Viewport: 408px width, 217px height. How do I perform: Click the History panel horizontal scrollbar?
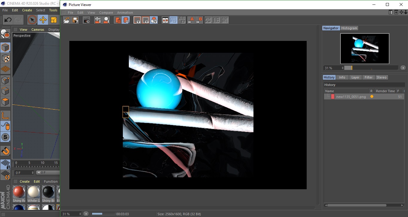pos(364,205)
